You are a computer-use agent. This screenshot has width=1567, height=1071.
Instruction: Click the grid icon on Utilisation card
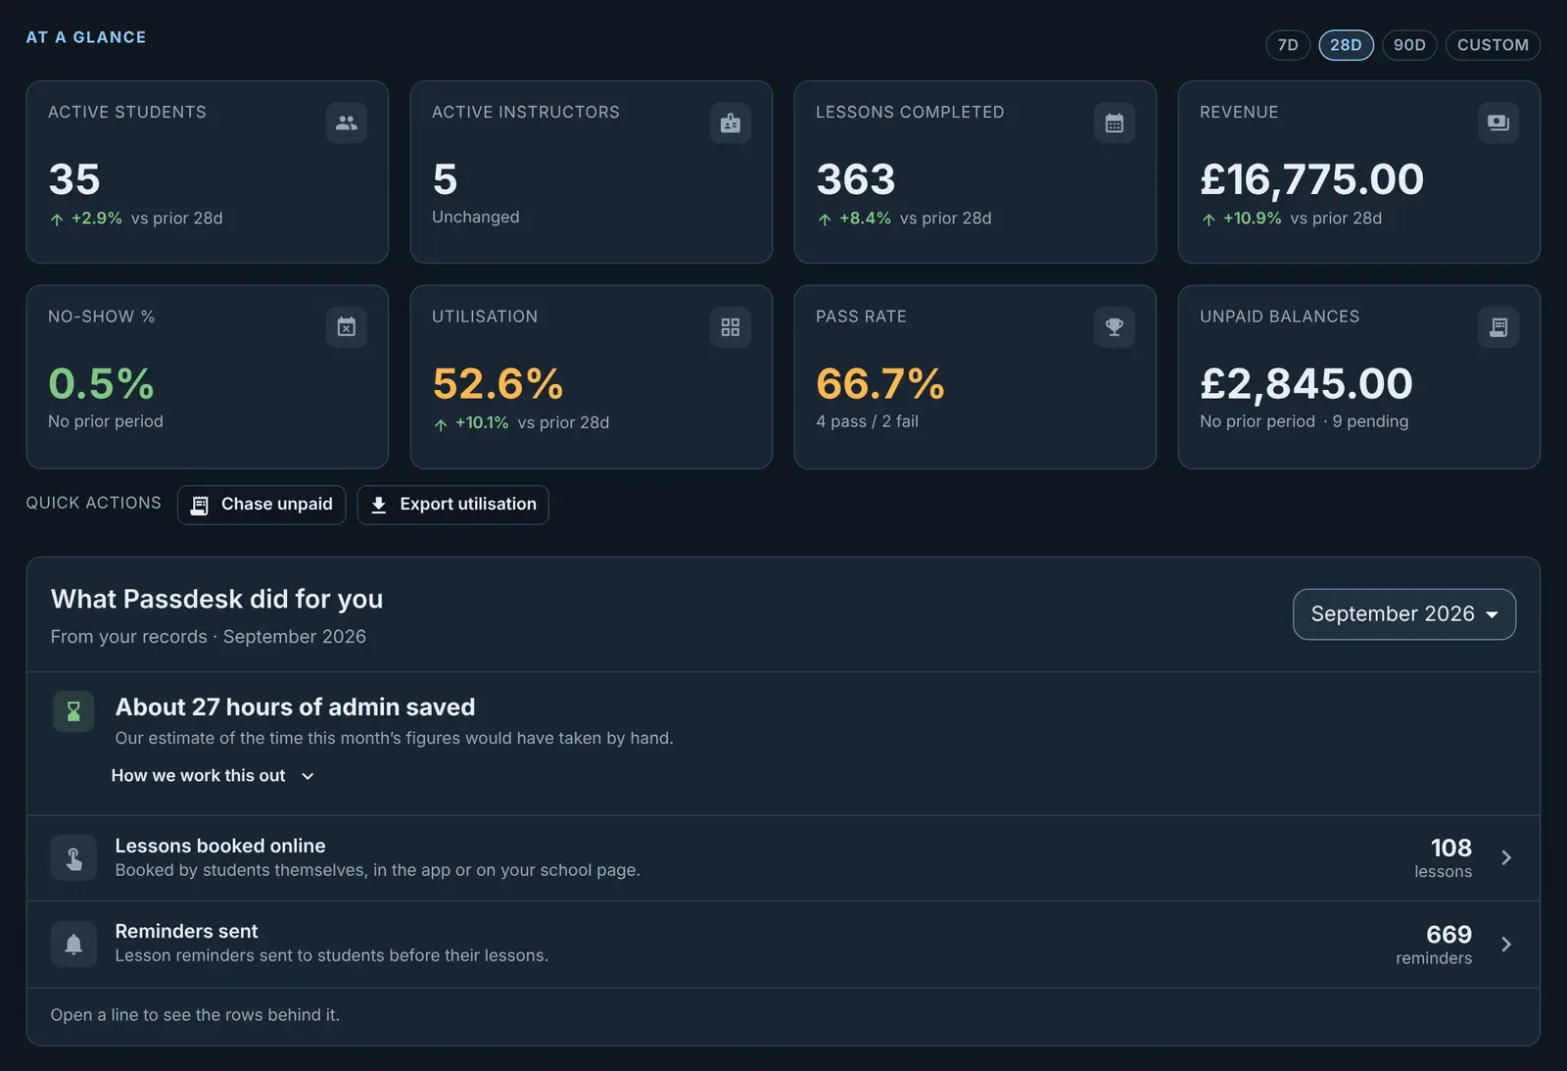pyautogui.click(x=731, y=327)
